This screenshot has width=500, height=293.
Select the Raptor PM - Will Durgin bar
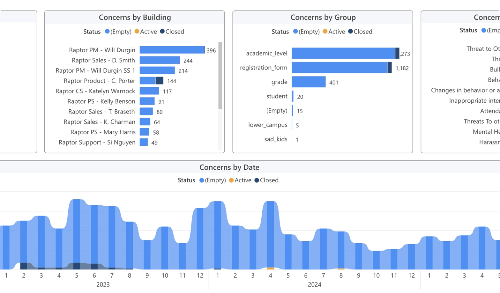(172, 50)
